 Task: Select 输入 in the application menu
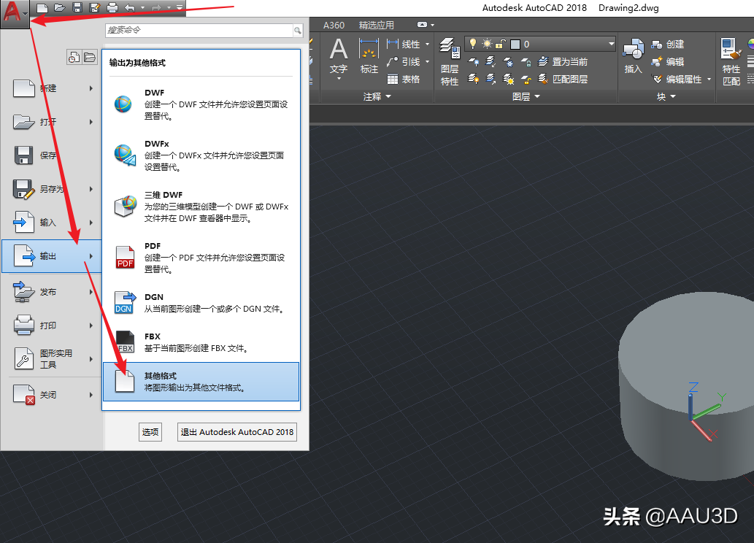(x=52, y=223)
